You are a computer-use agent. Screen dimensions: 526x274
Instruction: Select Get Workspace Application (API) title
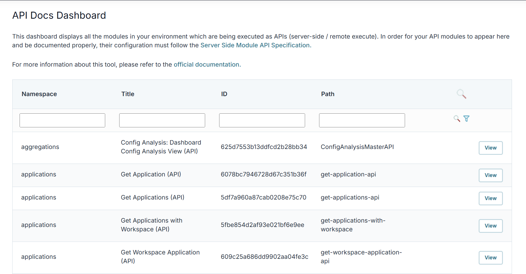pos(160,257)
